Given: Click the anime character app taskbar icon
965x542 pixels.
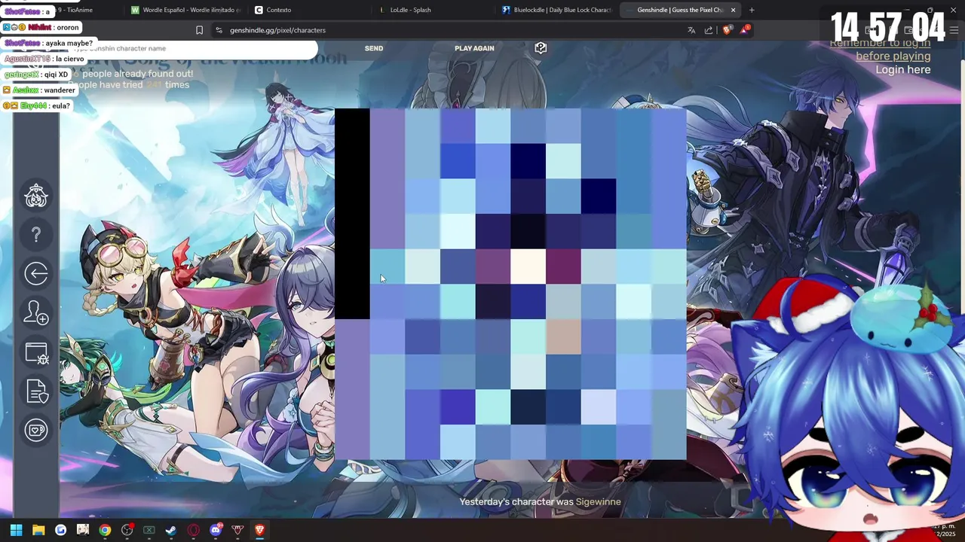Looking at the screenshot, I should coord(83,530).
